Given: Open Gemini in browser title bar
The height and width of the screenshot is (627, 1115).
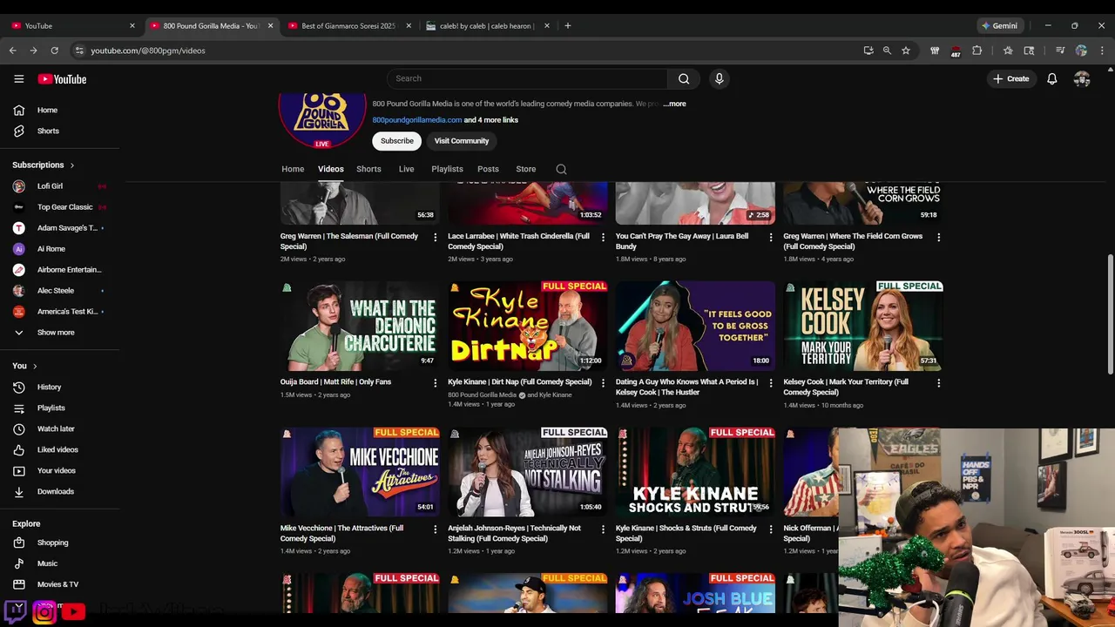Looking at the screenshot, I should click(998, 26).
